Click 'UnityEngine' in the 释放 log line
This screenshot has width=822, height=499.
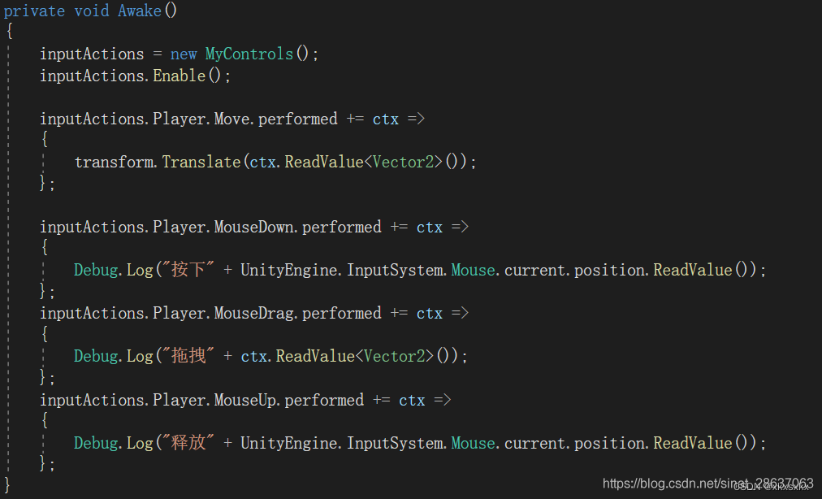point(289,444)
